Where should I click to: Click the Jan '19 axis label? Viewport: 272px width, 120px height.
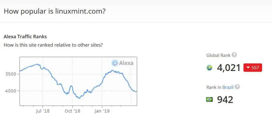pyautogui.click(x=102, y=111)
